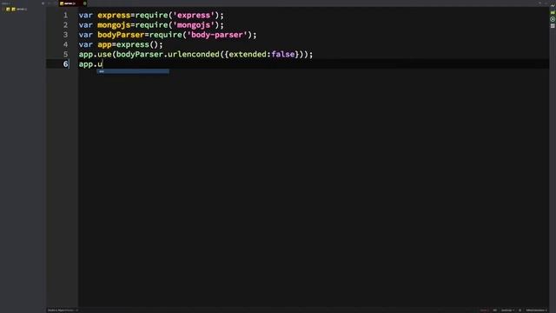Click line number 2 in the gutter
Viewport: 556px width, 313px height.
[x=66, y=25]
